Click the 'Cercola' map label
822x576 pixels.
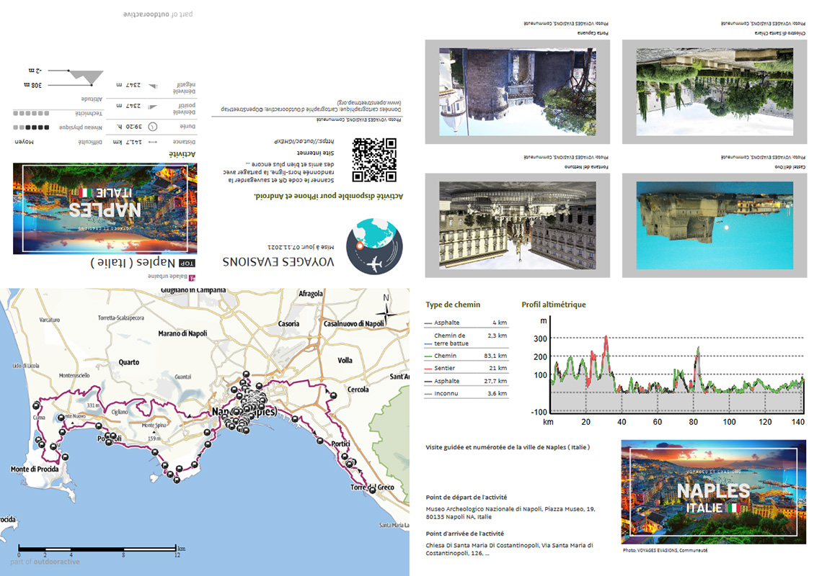[x=358, y=390]
